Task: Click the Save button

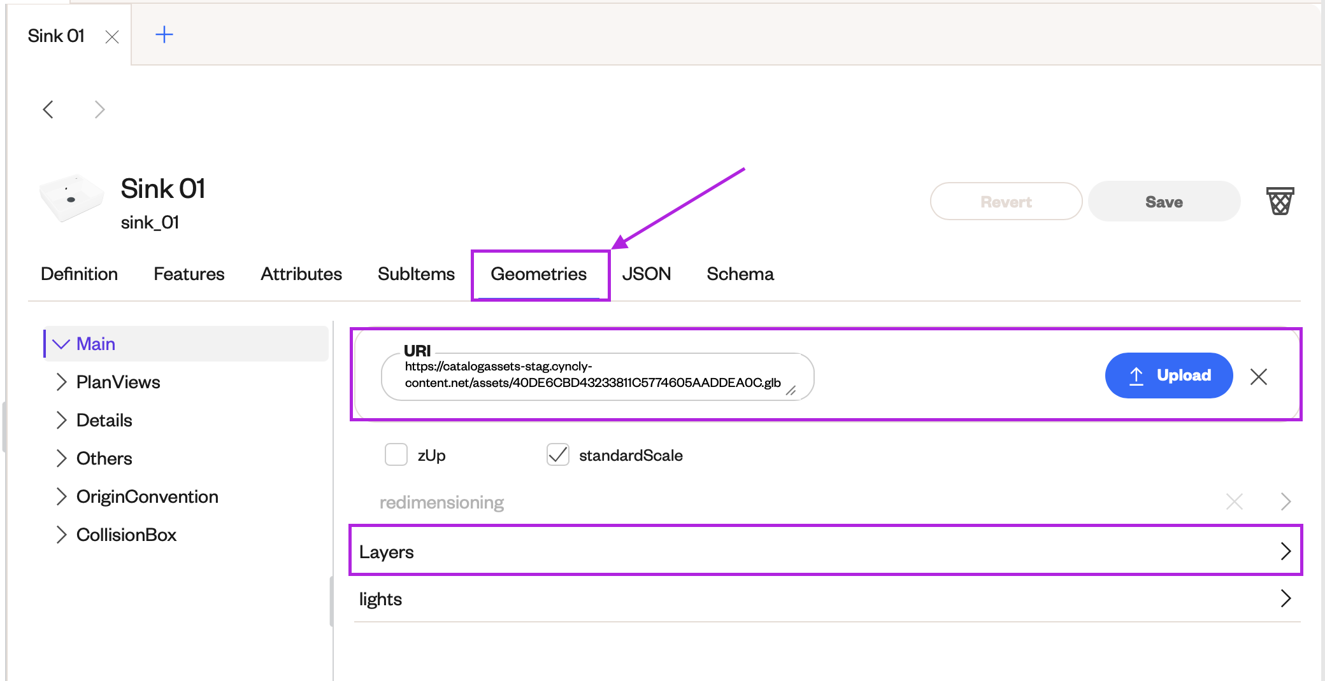Action: point(1164,202)
